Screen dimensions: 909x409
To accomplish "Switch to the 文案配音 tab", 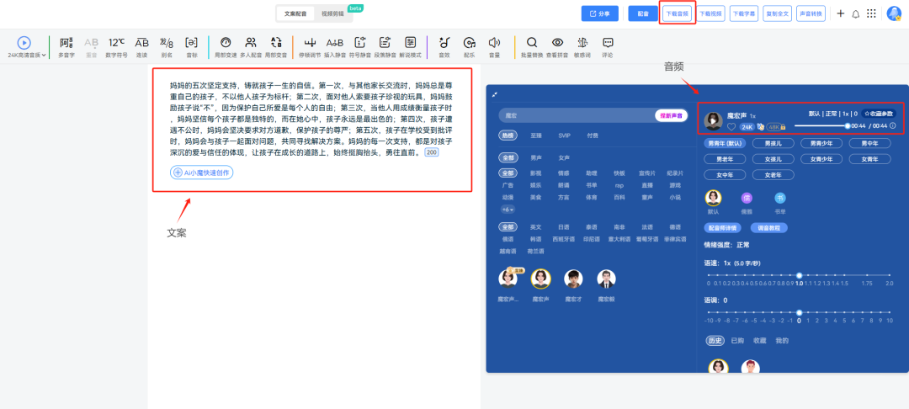I will [295, 13].
